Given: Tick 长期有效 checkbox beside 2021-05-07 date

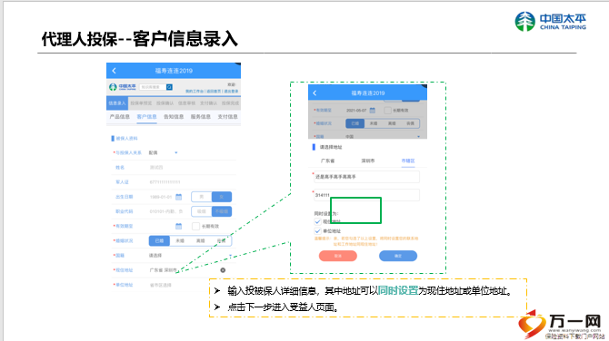Looking at the screenshot, I should [x=387, y=111].
